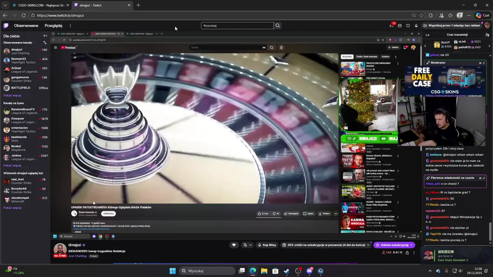Open Edge media control music icon
The width and height of the screenshot is (493, 277).
441,15
